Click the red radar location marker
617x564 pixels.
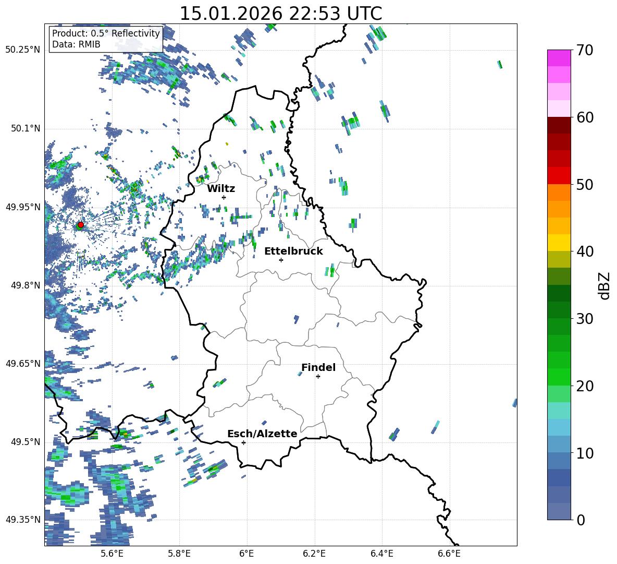click(x=81, y=224)
